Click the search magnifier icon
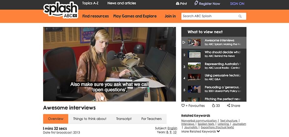Screen dimensions: 289x137 click(240, 16)
